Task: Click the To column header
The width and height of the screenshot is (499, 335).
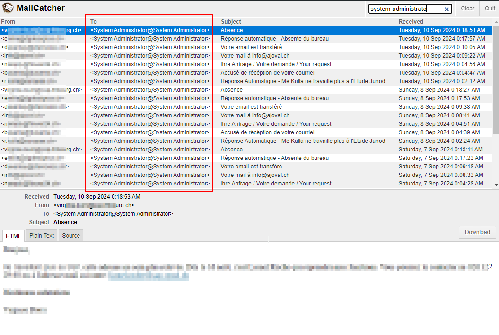Action: coord(94,22)
